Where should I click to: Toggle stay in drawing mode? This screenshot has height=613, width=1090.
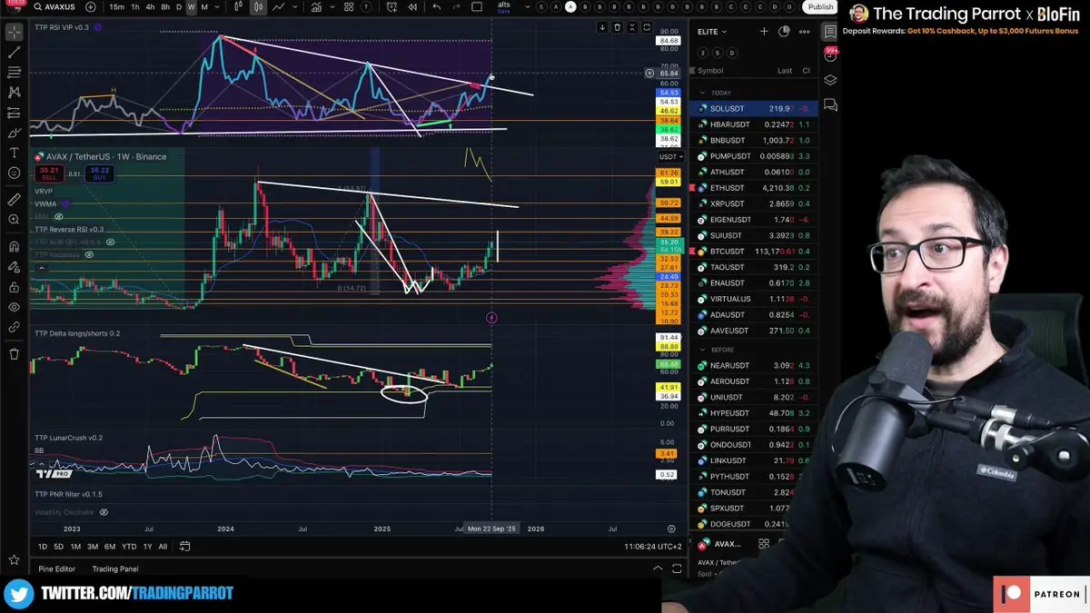15,266
